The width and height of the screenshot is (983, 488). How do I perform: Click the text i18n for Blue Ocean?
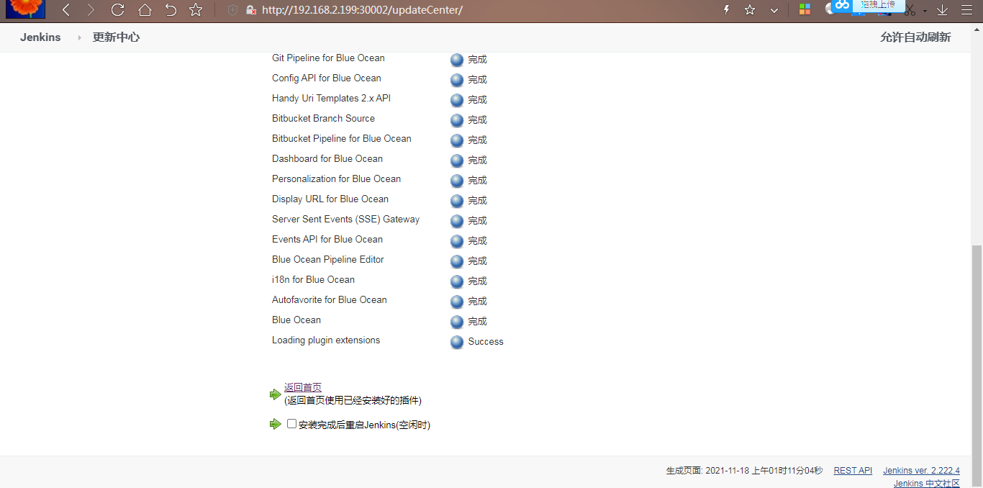[313, 280]
